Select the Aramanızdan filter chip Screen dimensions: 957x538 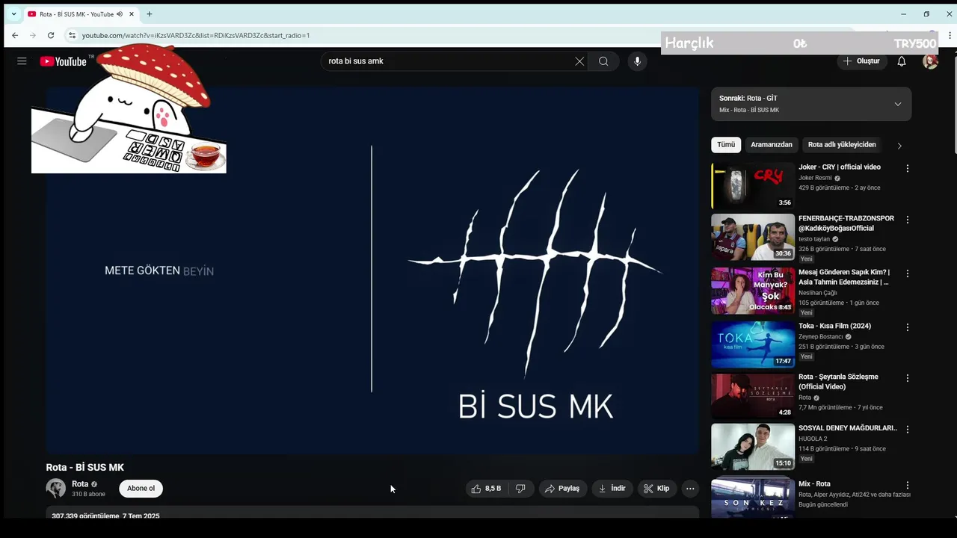click(772, 145)
